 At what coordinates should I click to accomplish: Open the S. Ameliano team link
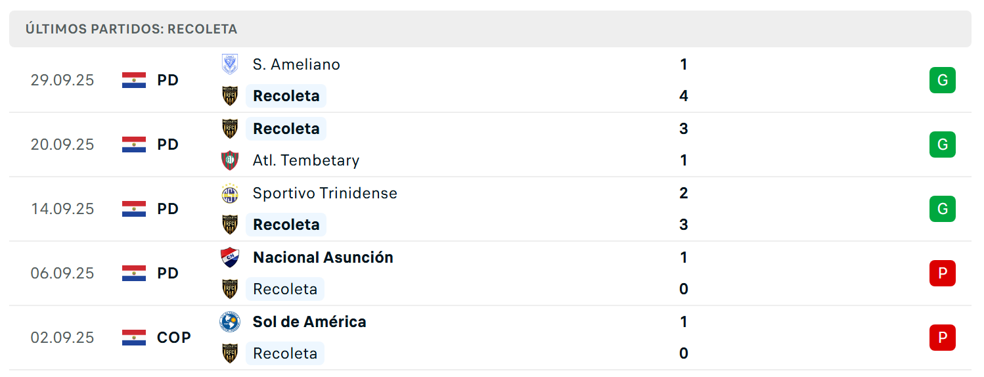296,64
